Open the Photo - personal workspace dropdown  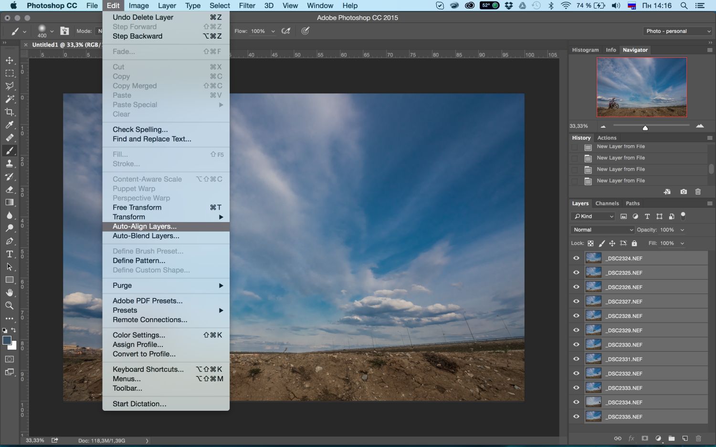point(678,31)
